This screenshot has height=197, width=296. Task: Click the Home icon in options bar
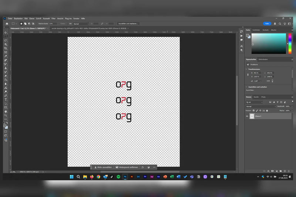(x=7, y=24)
